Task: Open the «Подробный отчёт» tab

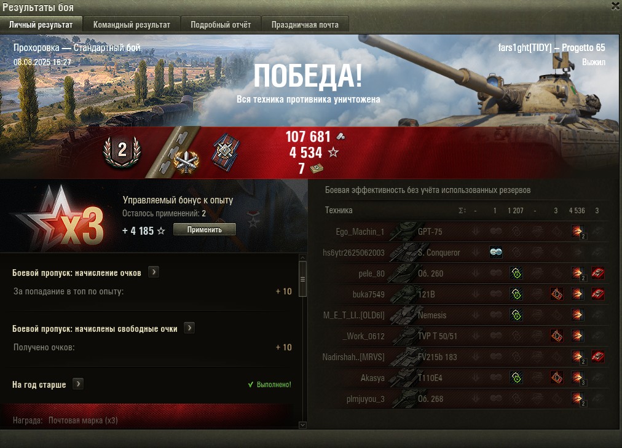Action: pos(221,25)
